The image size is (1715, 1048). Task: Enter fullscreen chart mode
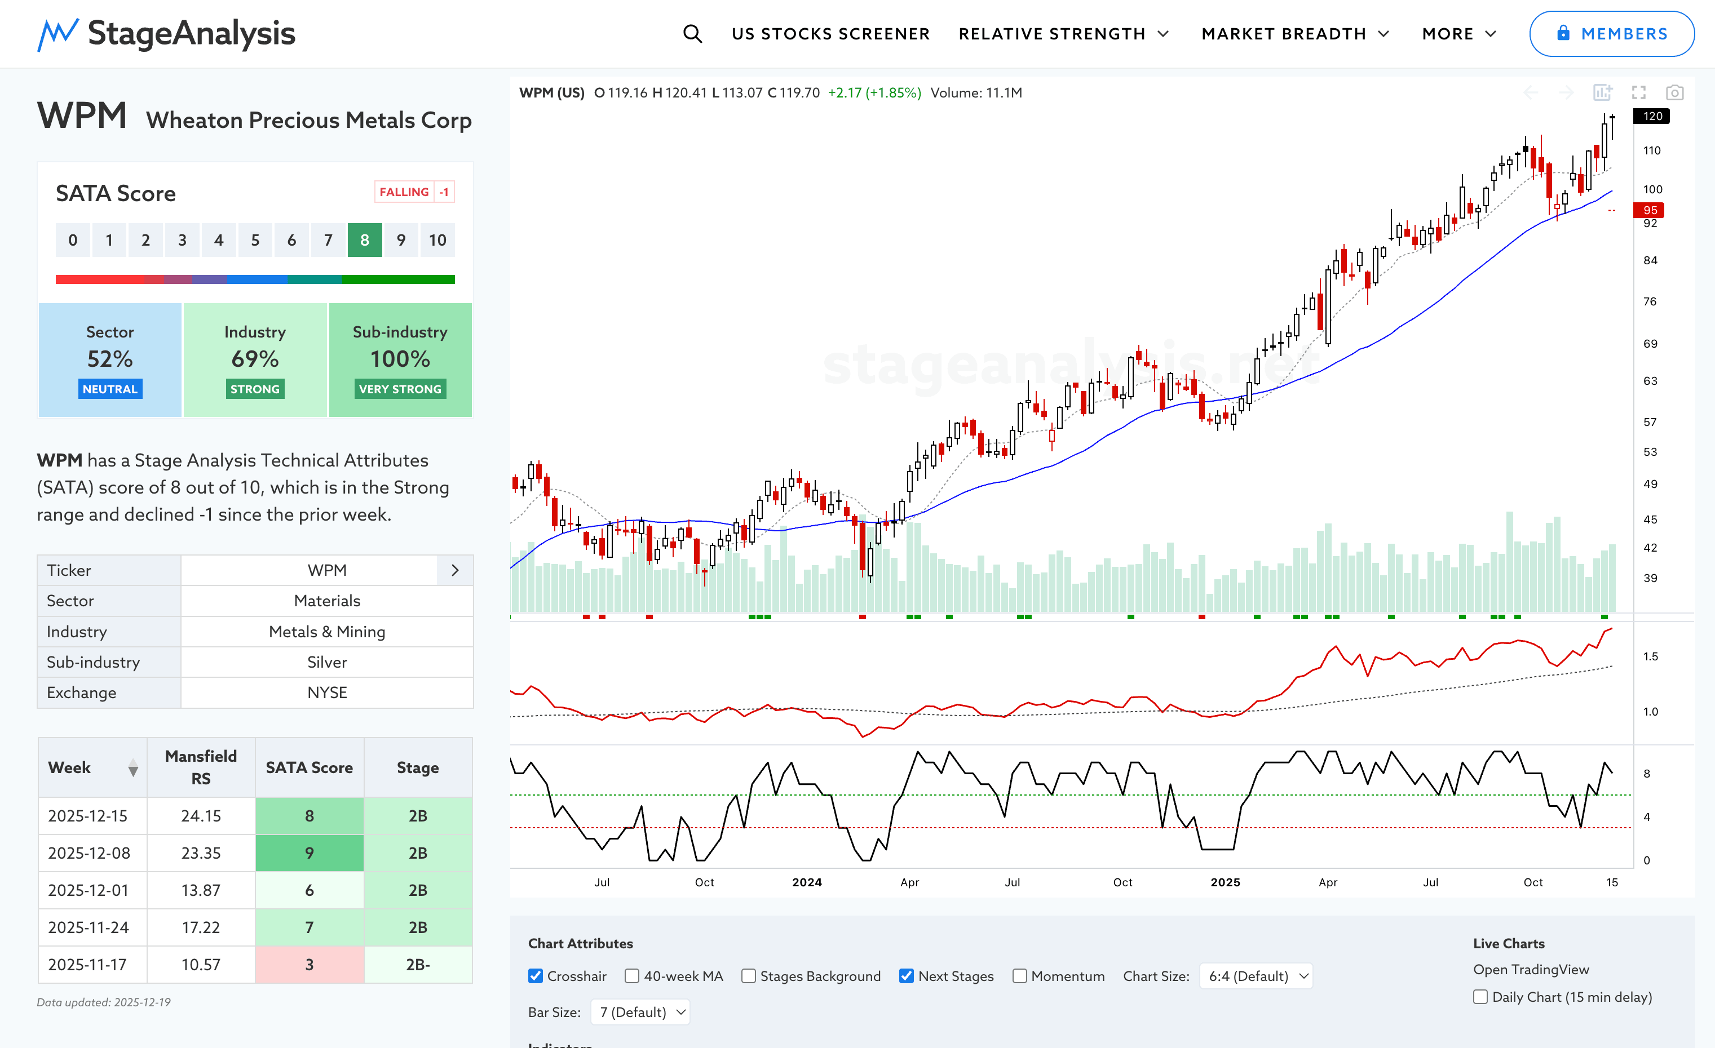point(1638,92)
